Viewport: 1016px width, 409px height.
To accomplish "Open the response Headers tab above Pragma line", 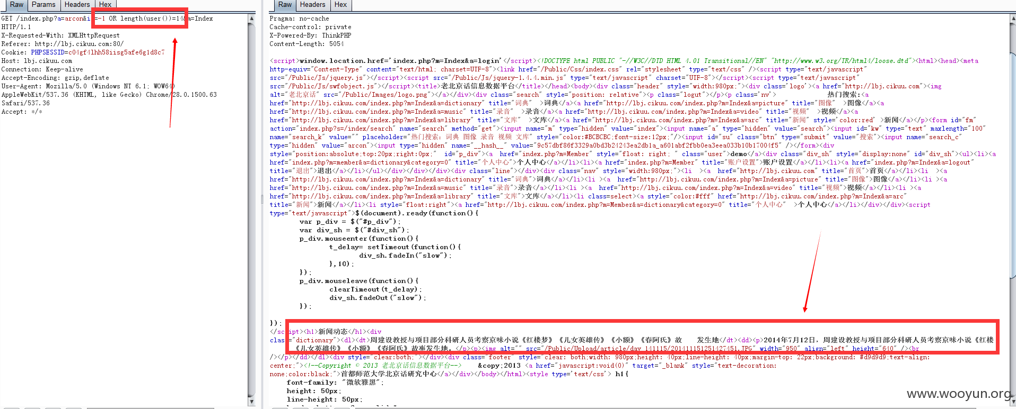I will click(x=313, y=5).
